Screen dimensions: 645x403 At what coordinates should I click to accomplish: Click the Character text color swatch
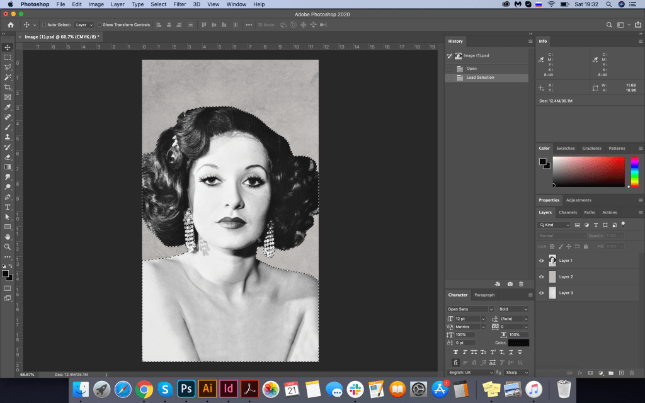(518, 343)
